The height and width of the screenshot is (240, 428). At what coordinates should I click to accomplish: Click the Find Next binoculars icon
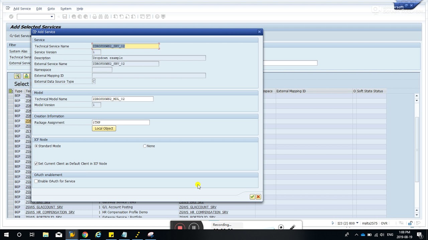click(x=107, y=17)
